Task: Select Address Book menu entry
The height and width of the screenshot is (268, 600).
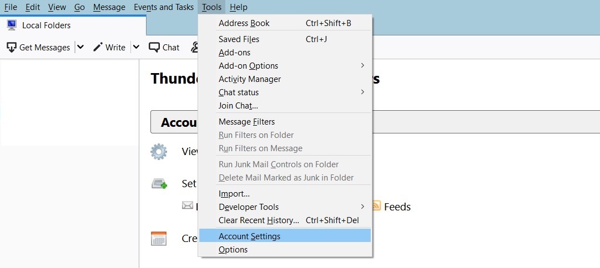Action: 285,23
